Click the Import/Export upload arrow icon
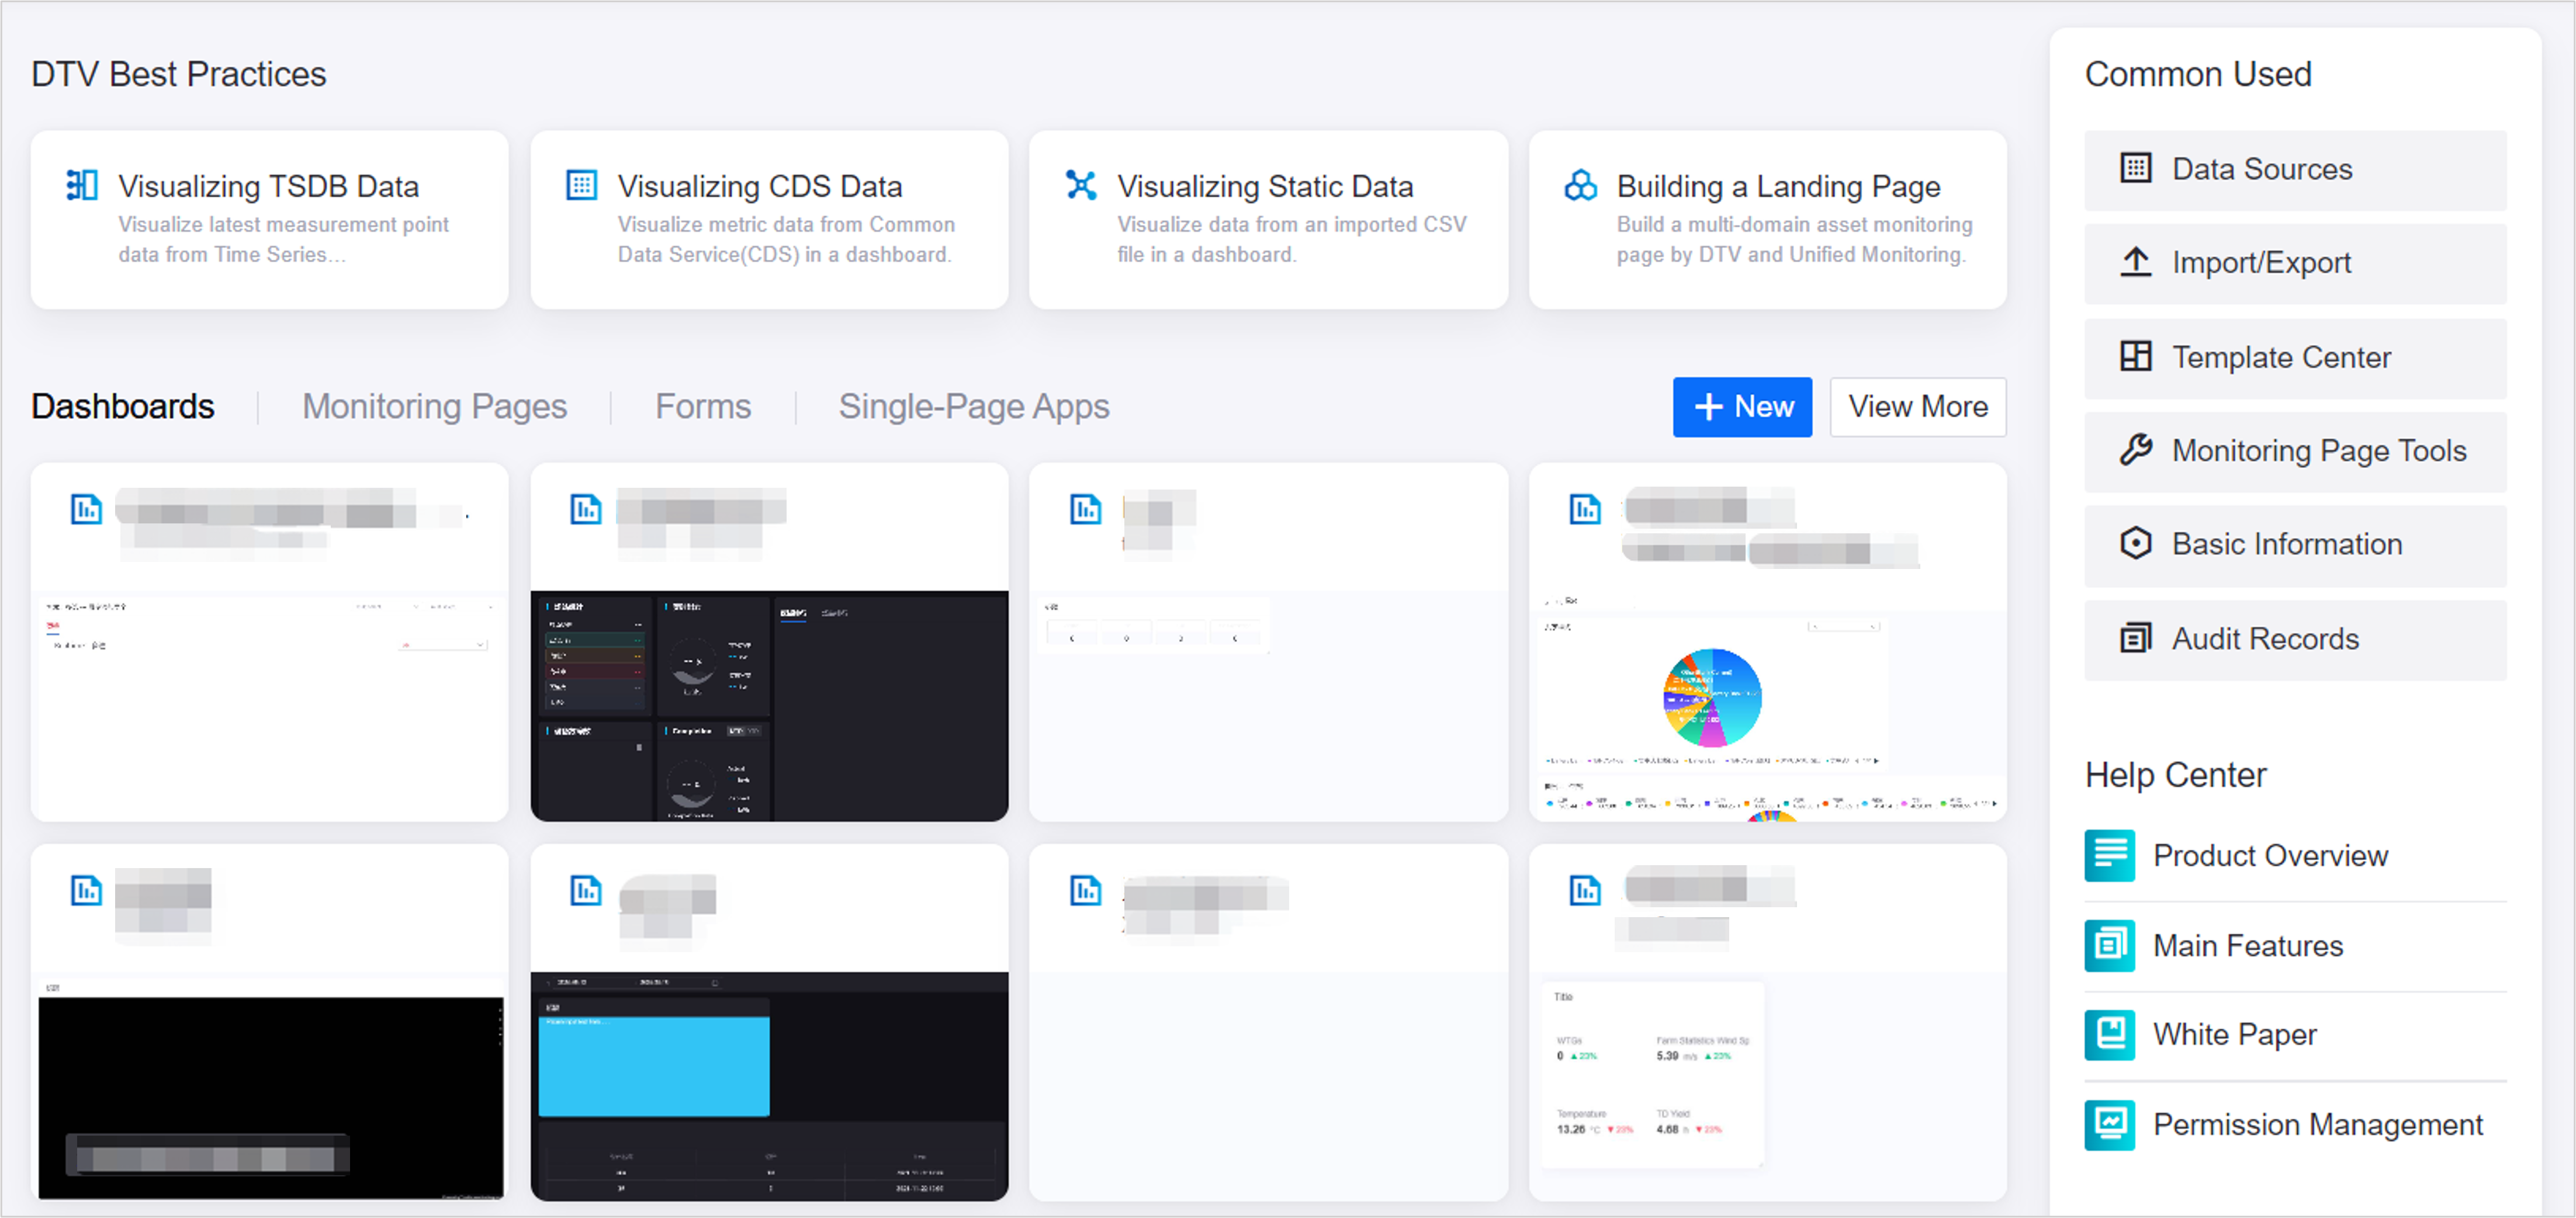This screenshot has height=1218, width=2576. tap(2135, 262)
